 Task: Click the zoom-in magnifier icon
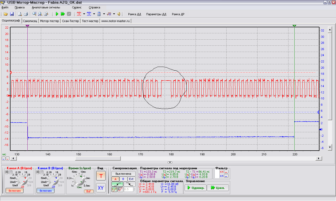34,14
